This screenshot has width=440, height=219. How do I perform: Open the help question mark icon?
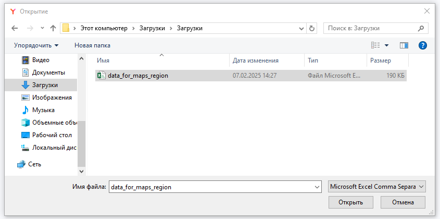coord(423,45)
